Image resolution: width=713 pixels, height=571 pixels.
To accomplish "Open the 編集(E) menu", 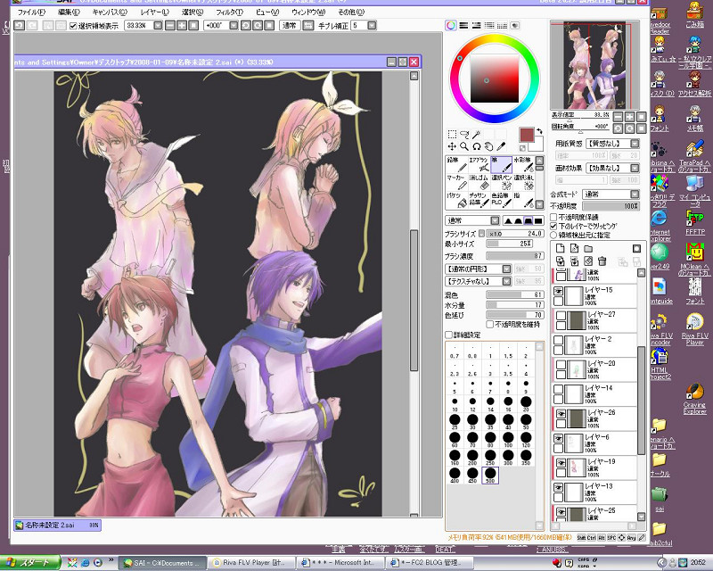I will [x=69, y=12].
